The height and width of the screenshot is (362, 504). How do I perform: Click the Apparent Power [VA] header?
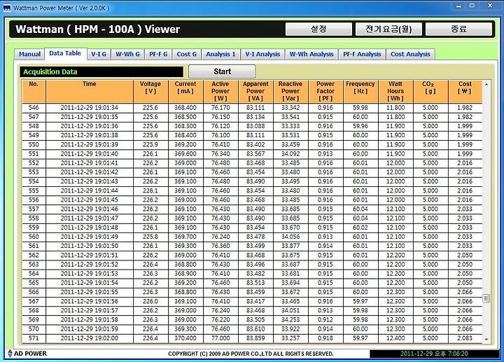255,91
